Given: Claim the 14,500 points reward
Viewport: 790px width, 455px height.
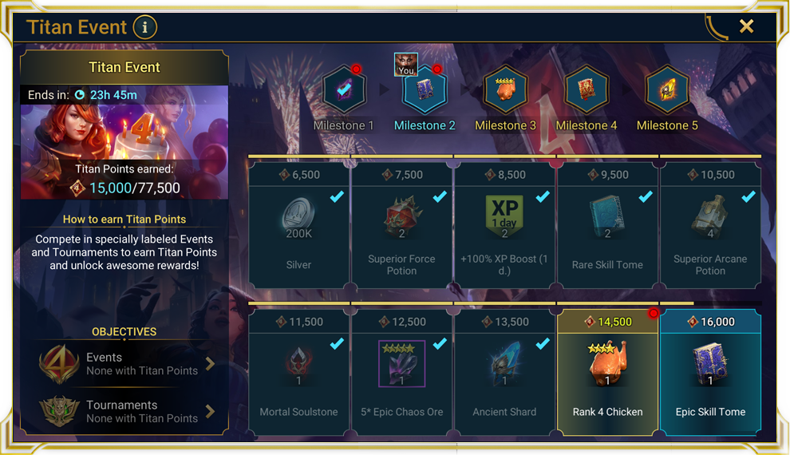Looking at the screenshot, I should tap(607, 372).
